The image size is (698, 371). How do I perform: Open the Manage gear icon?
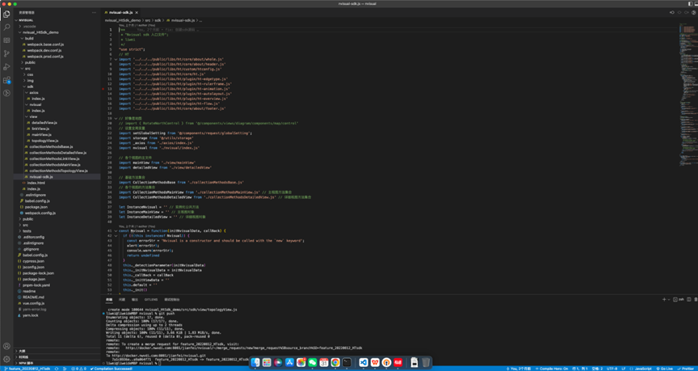pyautogui.click(x=6, y=359)
